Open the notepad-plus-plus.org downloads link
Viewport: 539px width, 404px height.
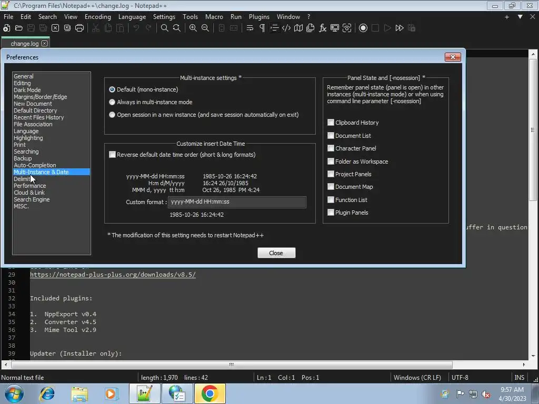113,275
